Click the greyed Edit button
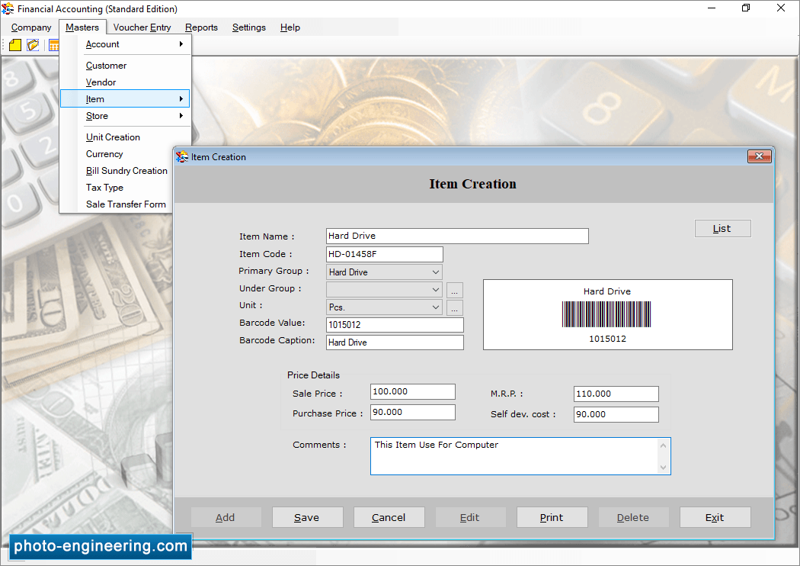The image size is (800, 566). 470,517
